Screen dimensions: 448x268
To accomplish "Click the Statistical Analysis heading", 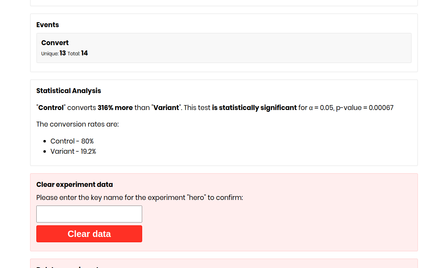I will [68, 91].
